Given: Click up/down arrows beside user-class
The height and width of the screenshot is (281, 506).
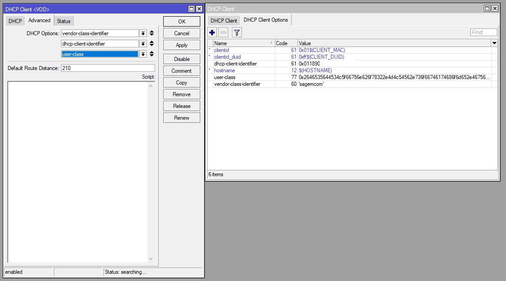Looking at the screenshot, I should 151,54.
